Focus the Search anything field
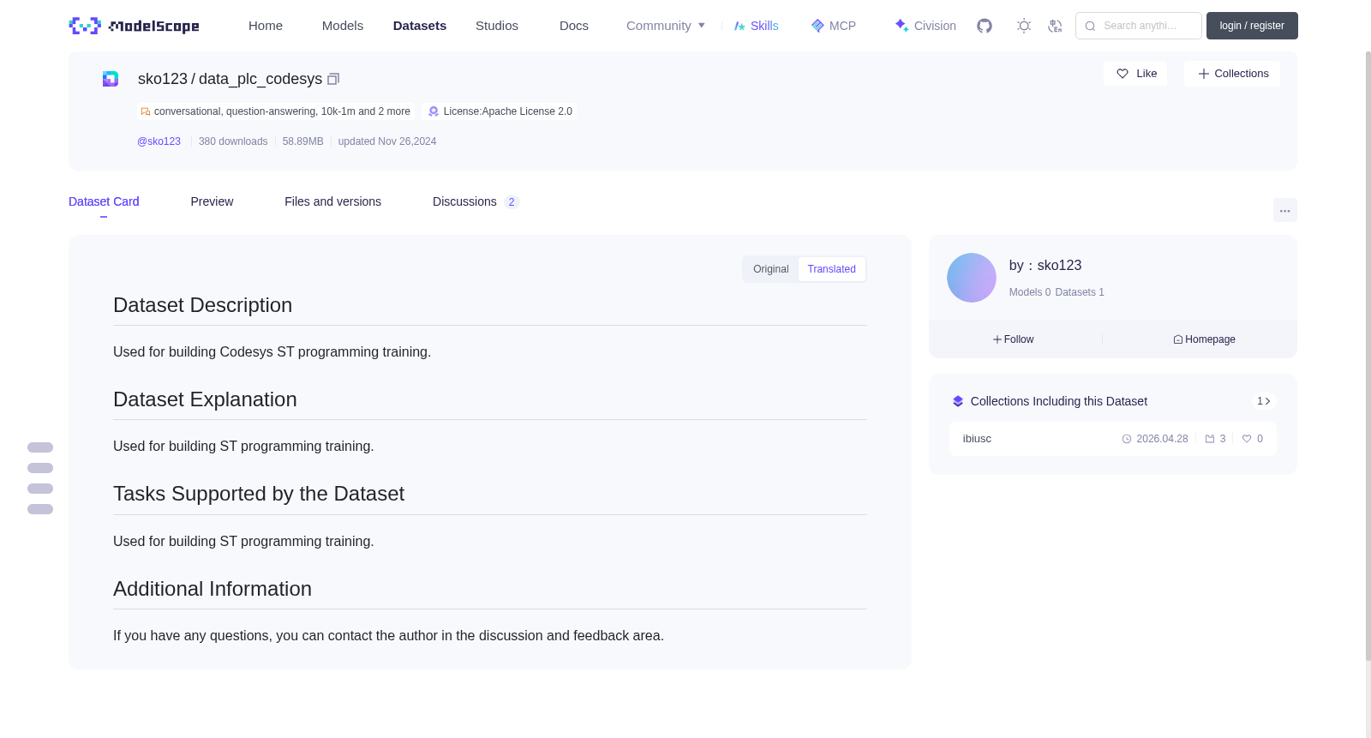The height and width of the screenshot is (738, 1371). pos(1139,26)
